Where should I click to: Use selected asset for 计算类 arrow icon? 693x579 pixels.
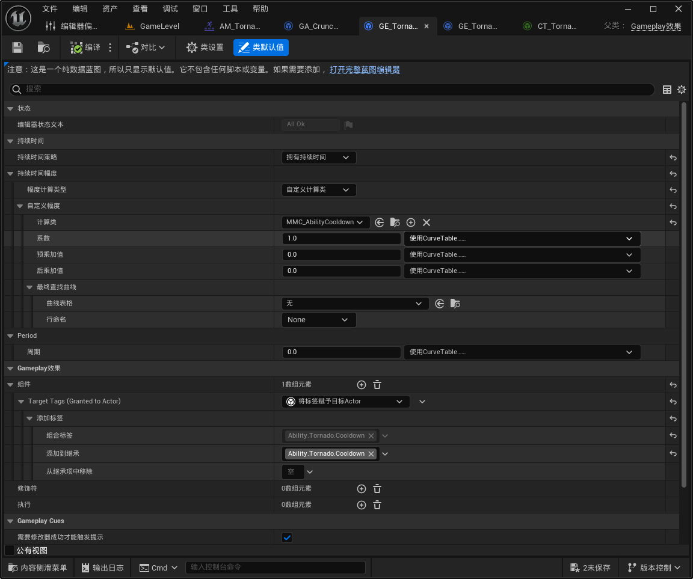(379, 222)
